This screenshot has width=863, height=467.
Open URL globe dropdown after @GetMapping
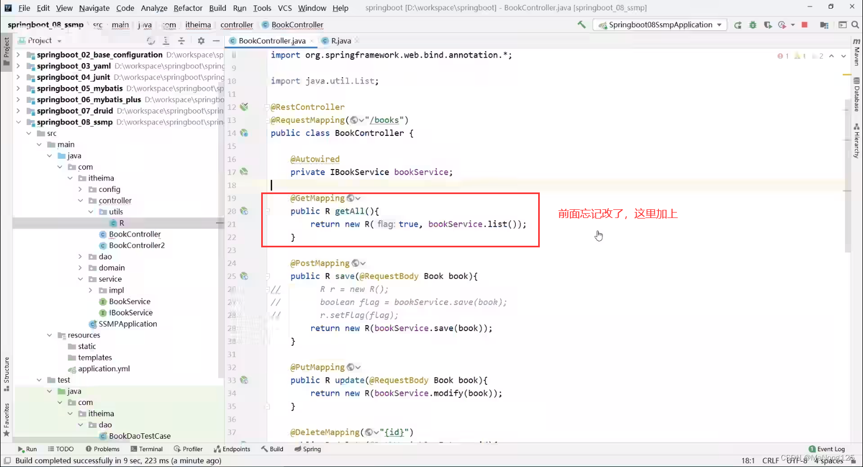354,198
